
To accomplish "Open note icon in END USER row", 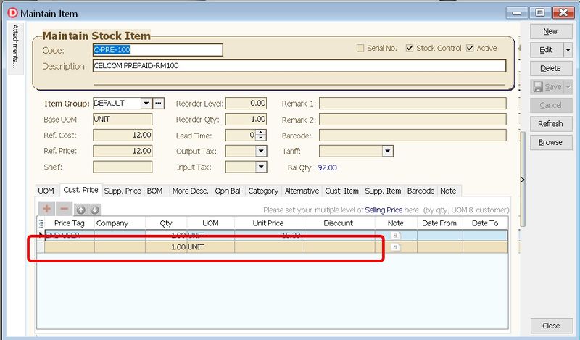I will pos(395,236).
